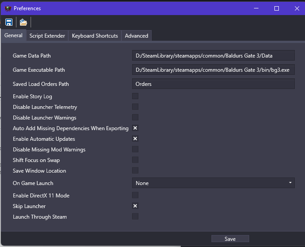Tick Disable Launcher Telemetry checkbox
The height and width of the screenshot is (247, 305).
pyautogui.click(x=135, y=107)
